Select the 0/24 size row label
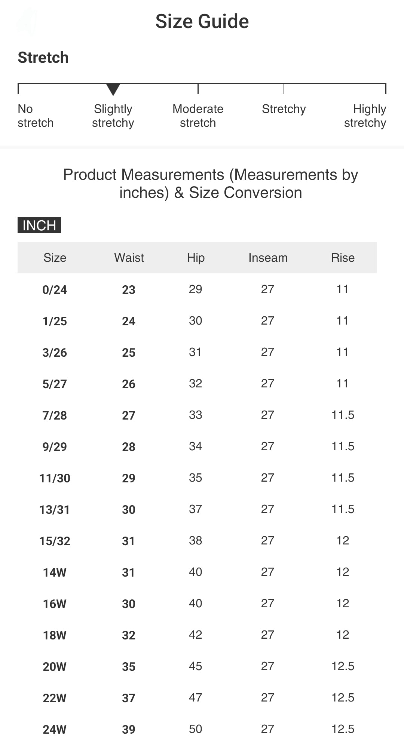This screenshot has width=404, height=746. [55, 290]
